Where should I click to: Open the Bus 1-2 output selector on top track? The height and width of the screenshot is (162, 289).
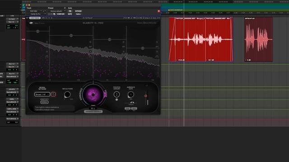coord(12,22)
